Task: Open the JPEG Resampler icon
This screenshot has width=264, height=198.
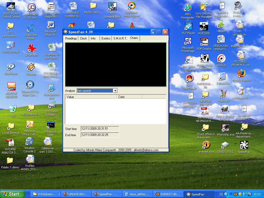Action: click(x=188, y=11)
